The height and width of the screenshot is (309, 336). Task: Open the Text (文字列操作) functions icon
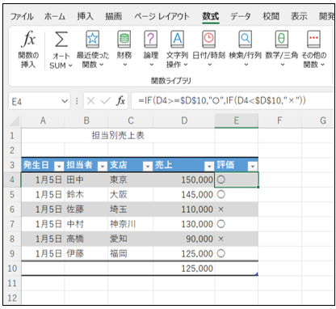(x=177, y=40)
